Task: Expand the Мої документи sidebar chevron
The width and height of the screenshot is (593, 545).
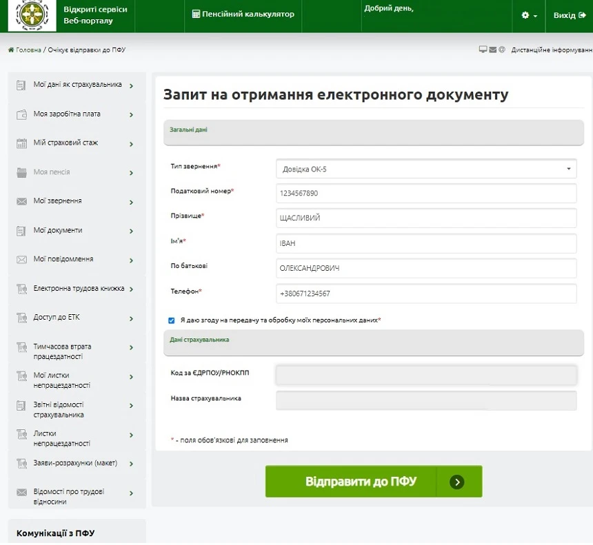Action: pyautogui.click(x=131, y=232)
